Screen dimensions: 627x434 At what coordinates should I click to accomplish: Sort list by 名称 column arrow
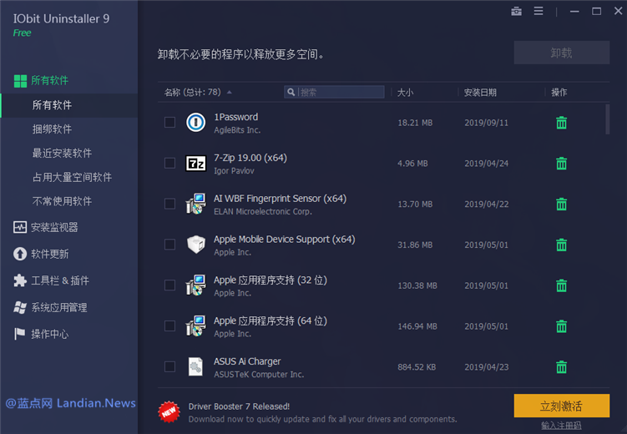click(230, 93)
